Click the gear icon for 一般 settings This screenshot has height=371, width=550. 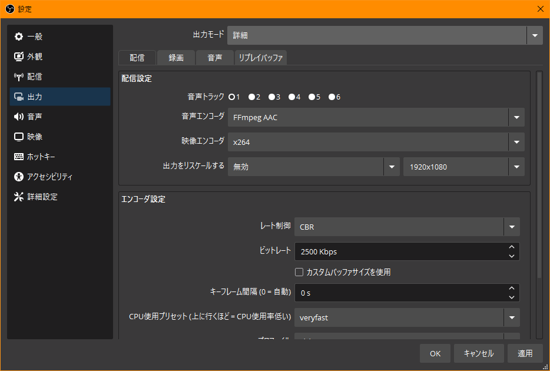[19, 37]
